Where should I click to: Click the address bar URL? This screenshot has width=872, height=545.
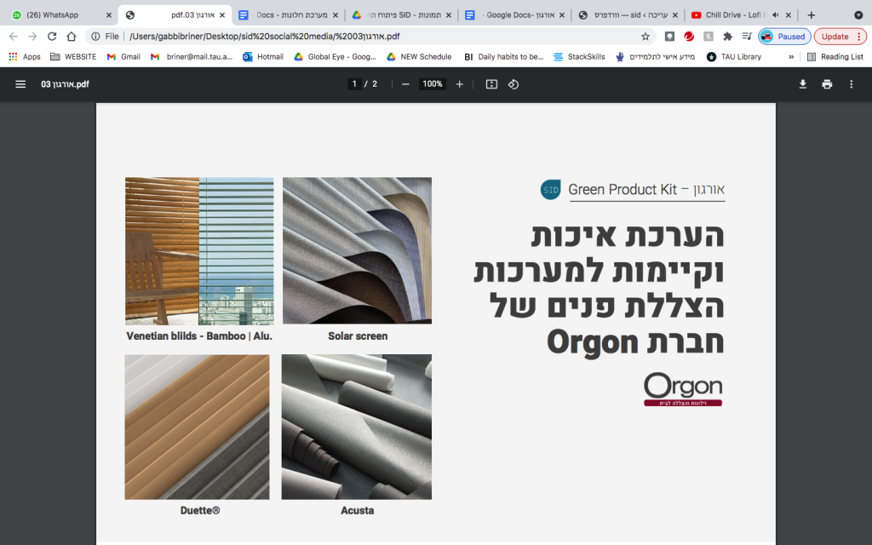pos(265,36)
